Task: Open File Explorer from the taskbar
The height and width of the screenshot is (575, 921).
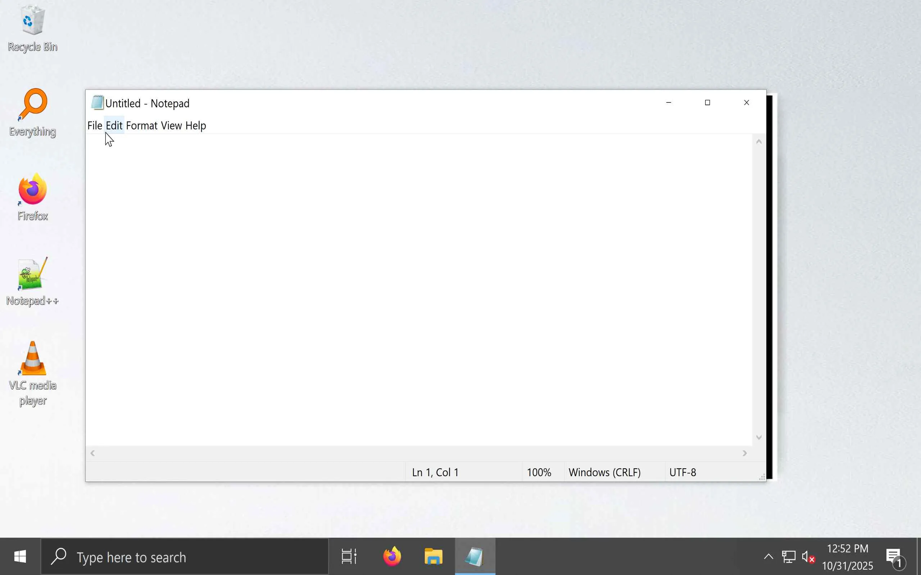Action: click(434, 557)
